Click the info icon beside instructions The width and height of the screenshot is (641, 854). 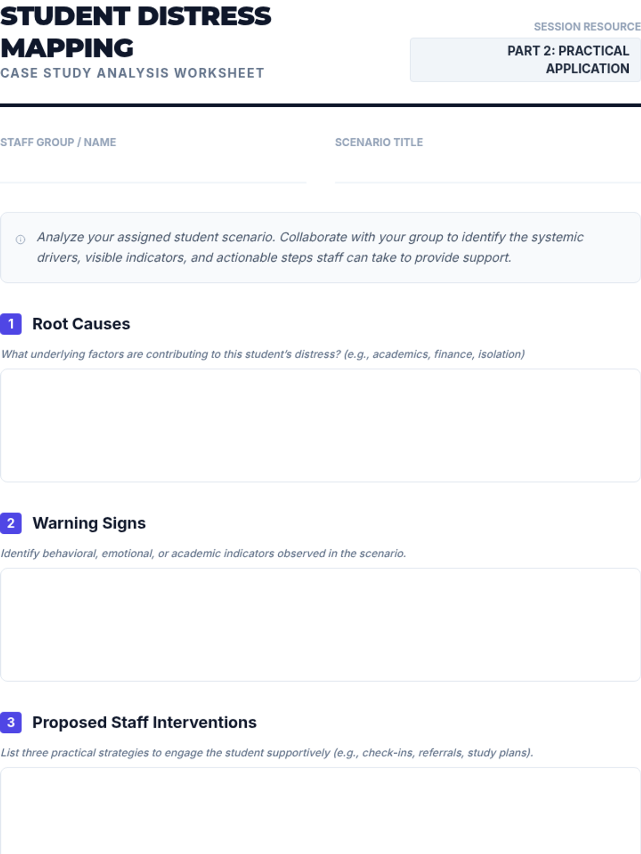coord(20,240)
